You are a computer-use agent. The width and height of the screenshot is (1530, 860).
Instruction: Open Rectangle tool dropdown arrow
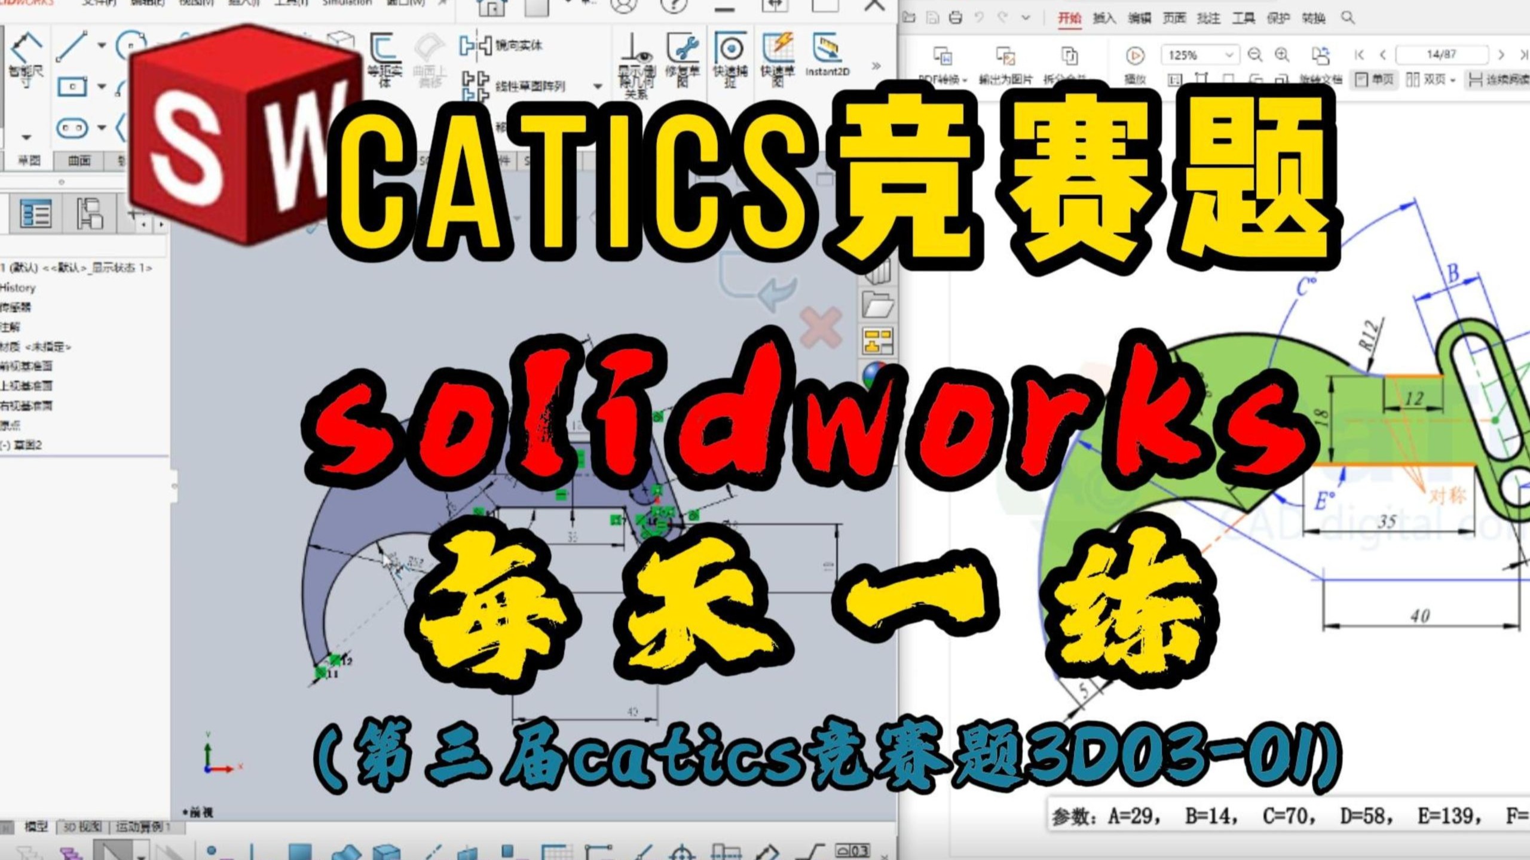102,87
